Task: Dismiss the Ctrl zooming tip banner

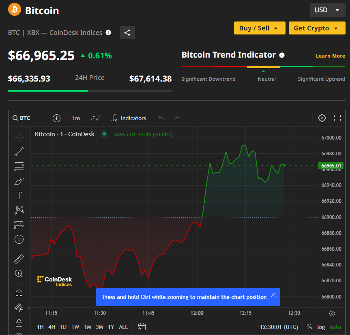Action: coord(273,295)
